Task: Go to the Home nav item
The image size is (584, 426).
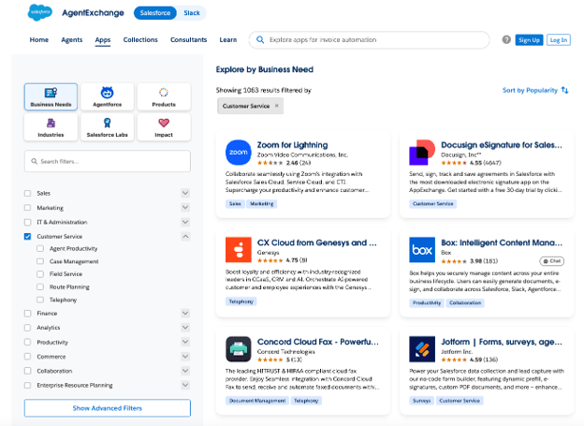Action: pos(39,40)
